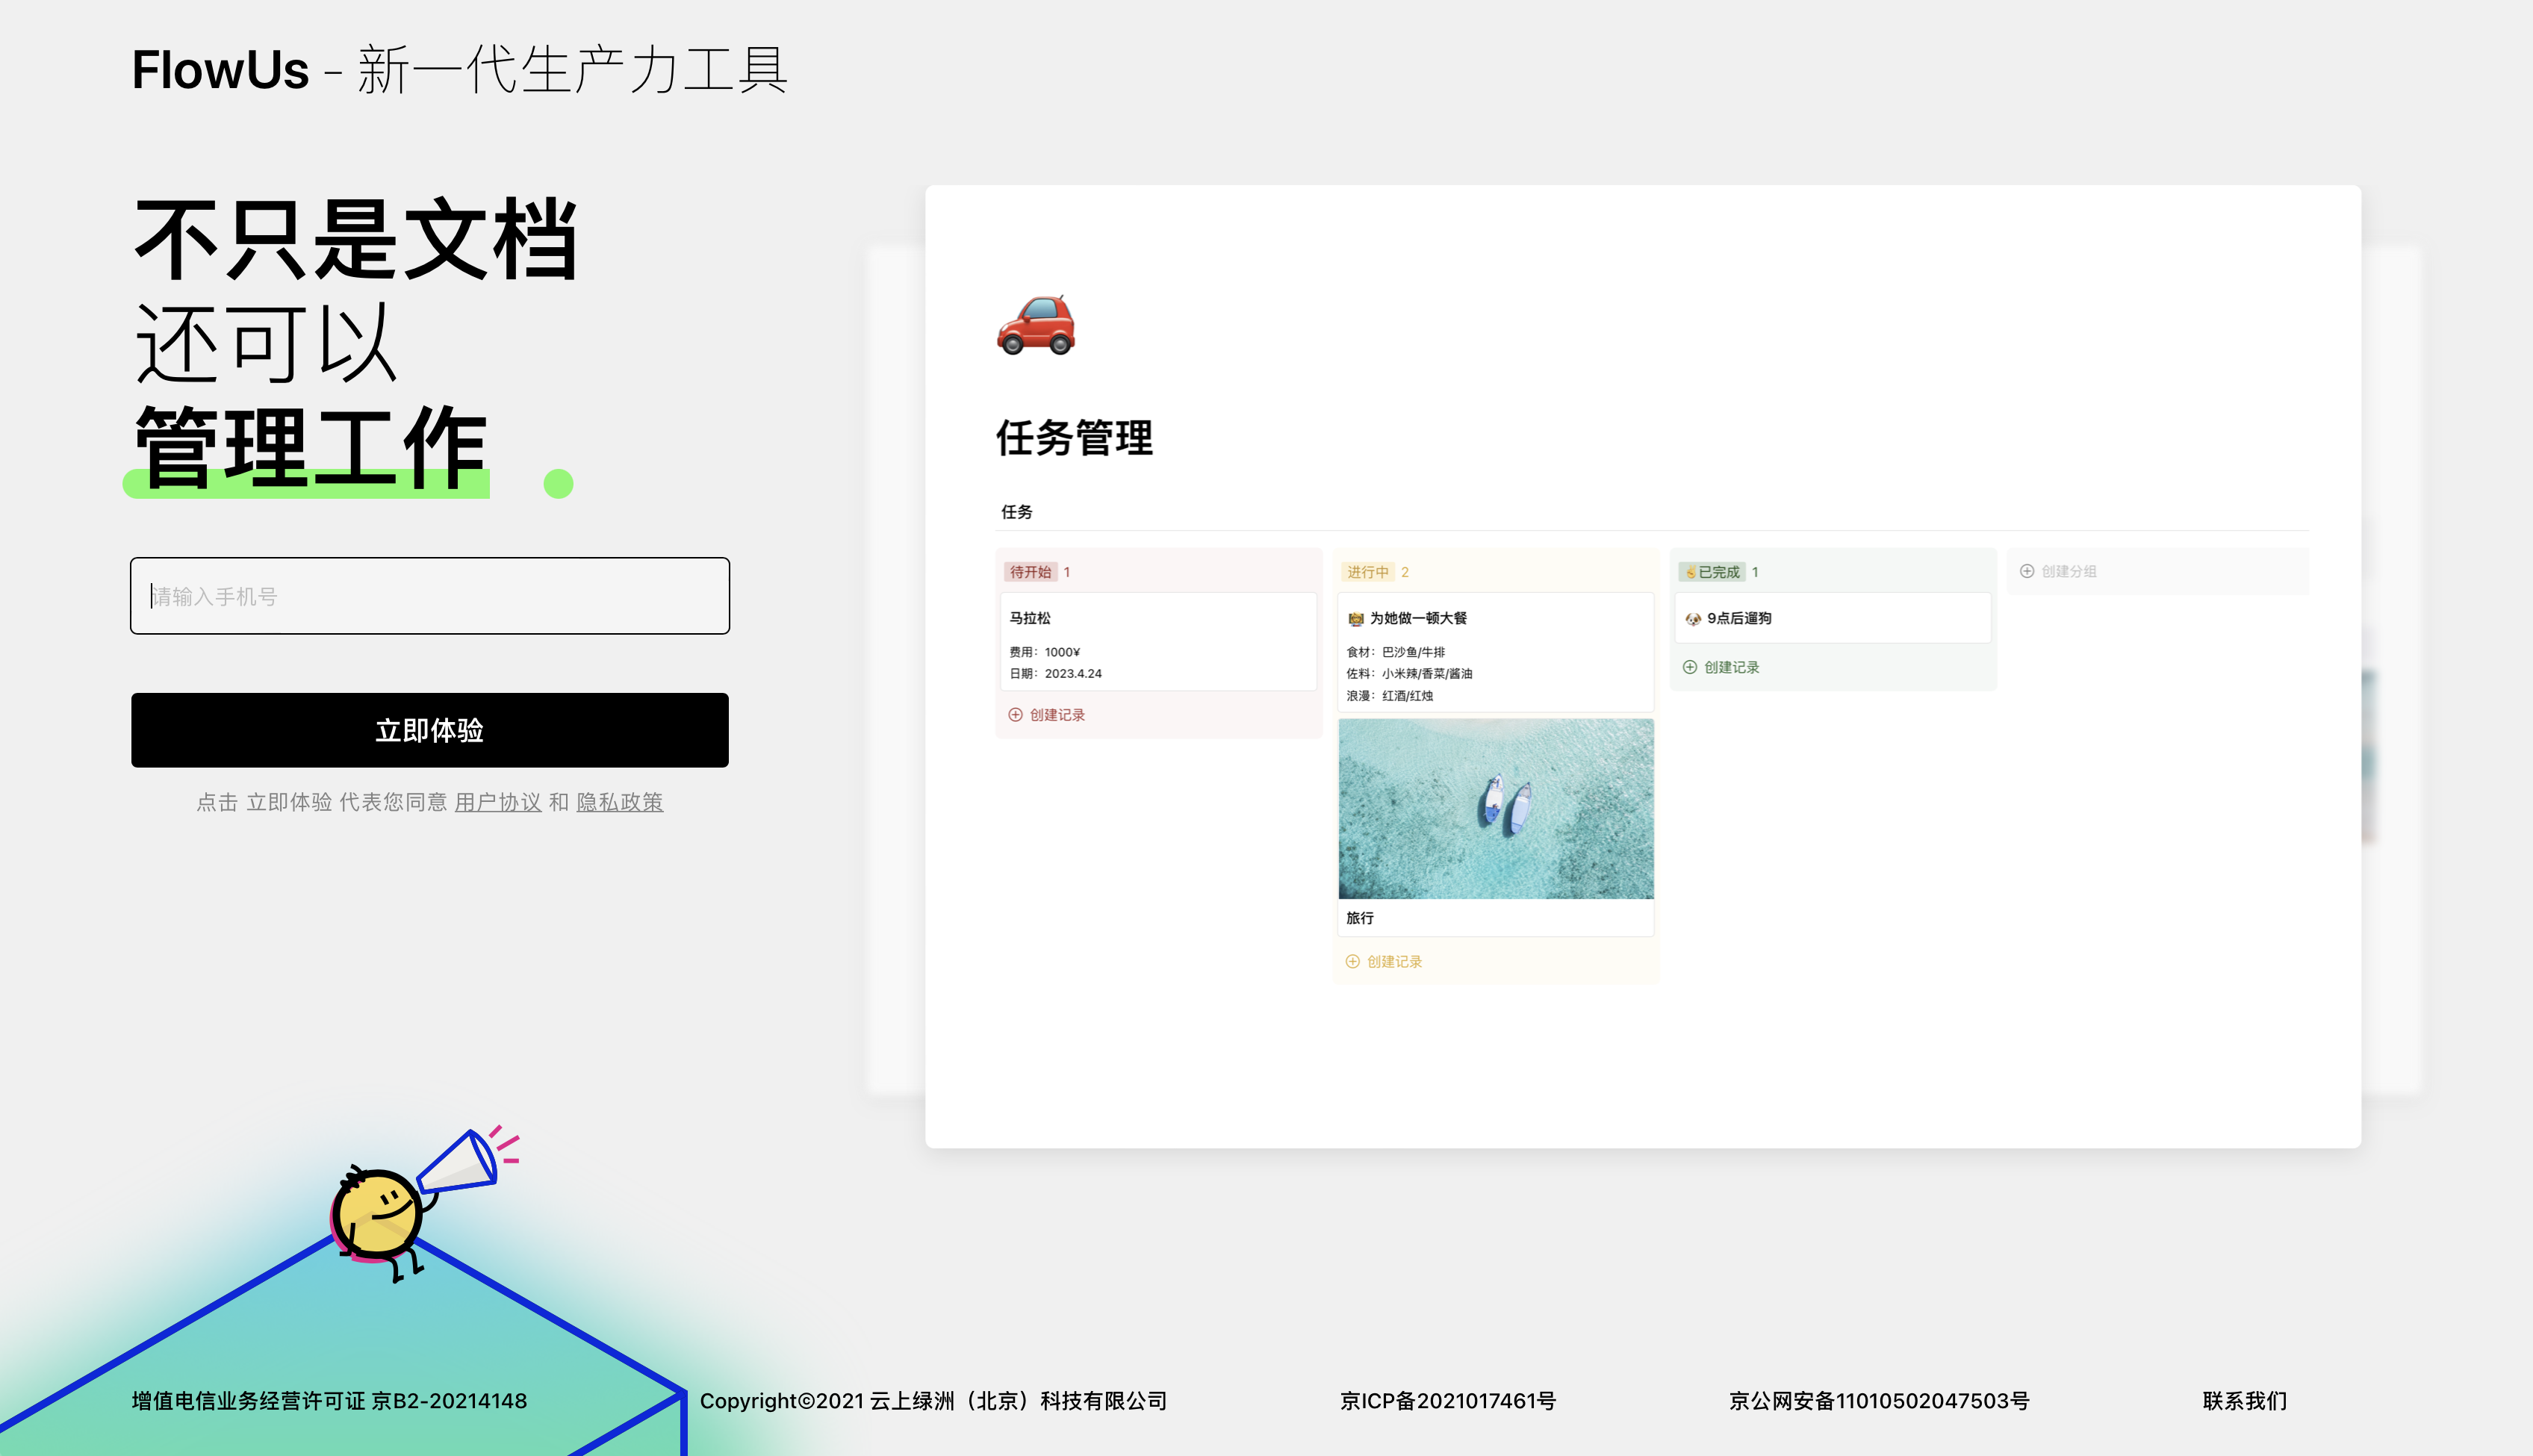Open the 京公网安备11010502047503号 link
The width and height of the screenshot is (2533, 1456).
(1879, 1401)
